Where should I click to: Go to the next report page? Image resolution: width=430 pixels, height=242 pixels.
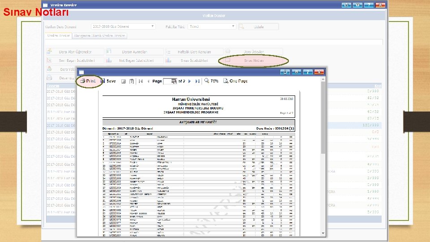pos(189,81)
